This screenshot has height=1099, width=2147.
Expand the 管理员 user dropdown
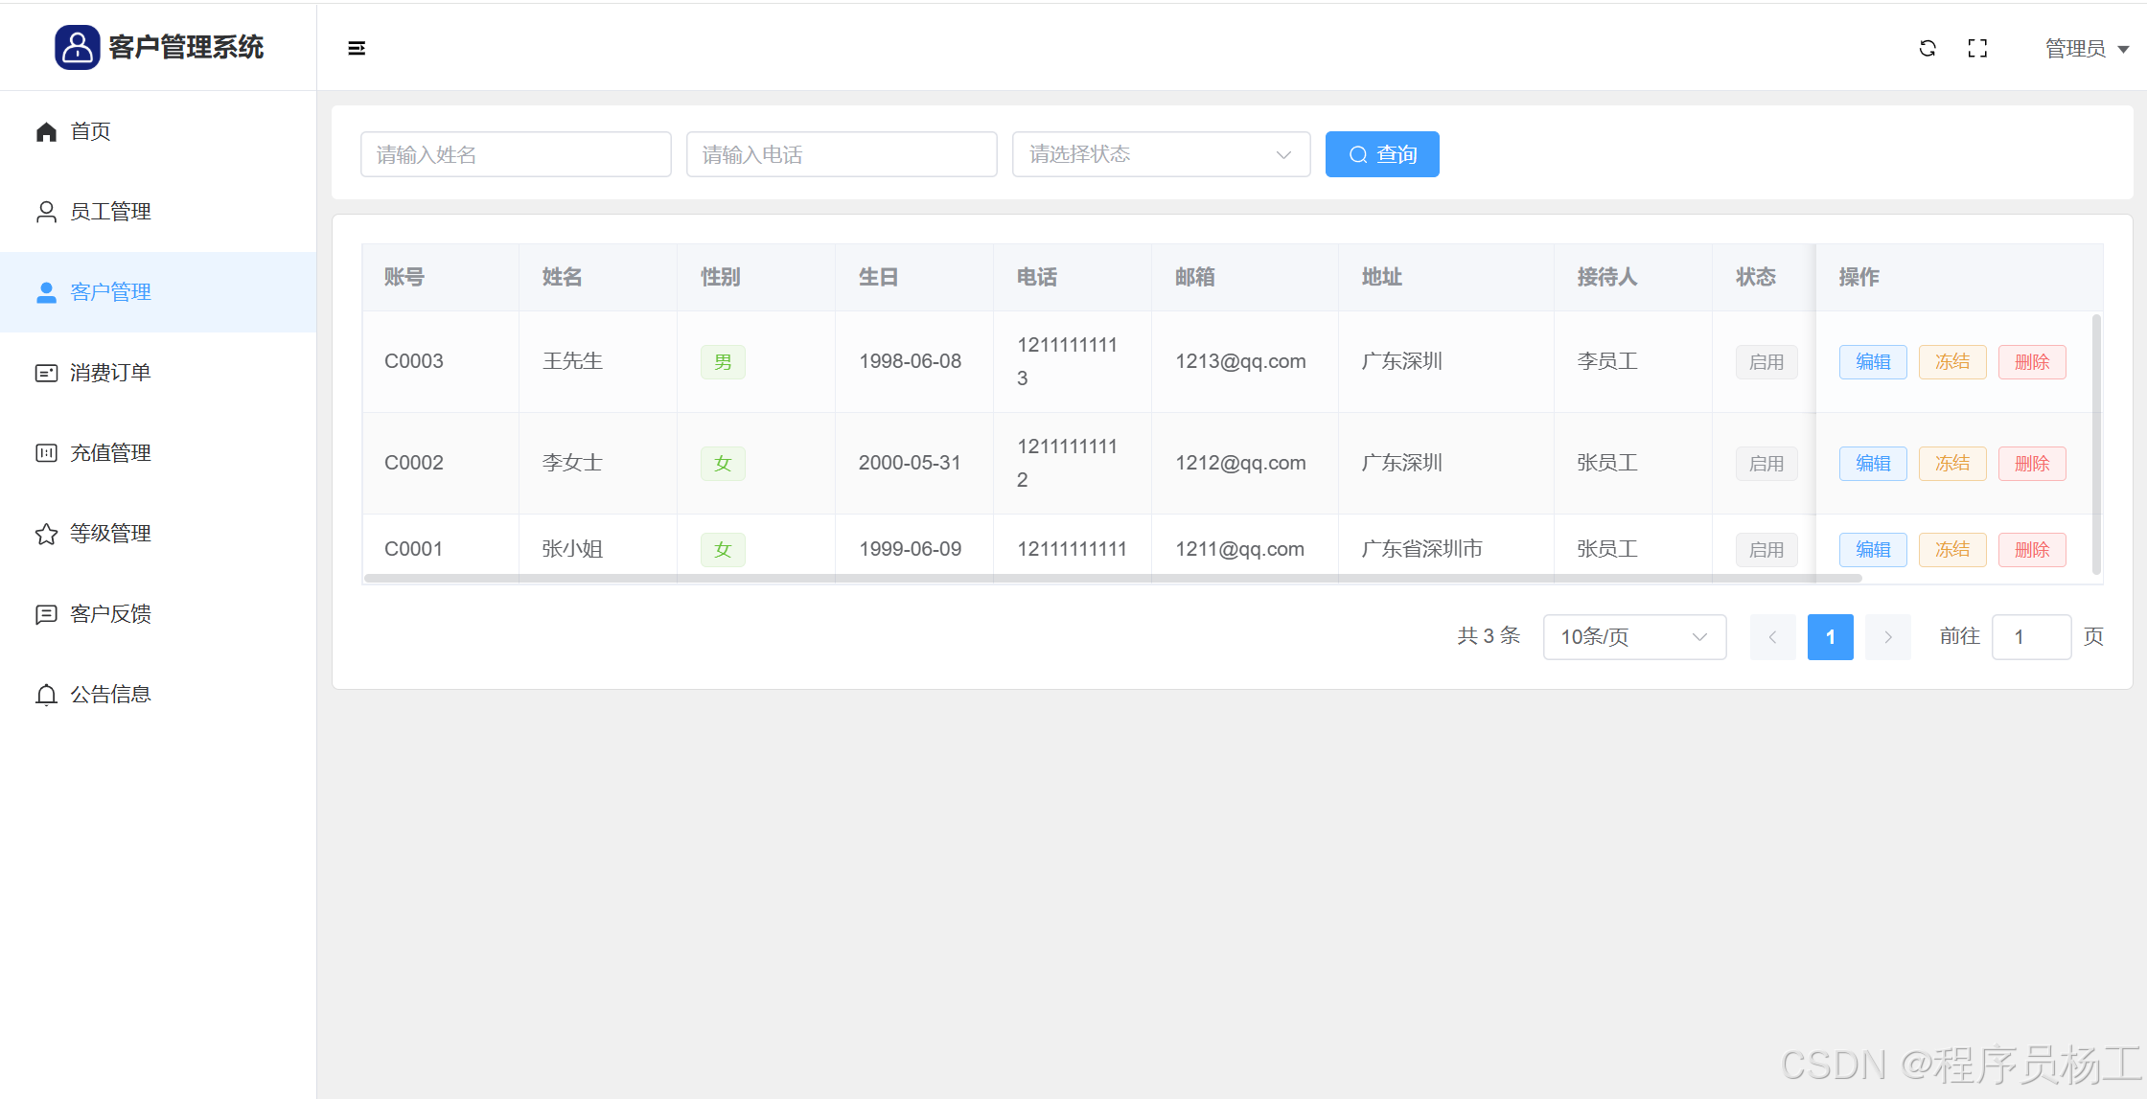click(2086, 49)
